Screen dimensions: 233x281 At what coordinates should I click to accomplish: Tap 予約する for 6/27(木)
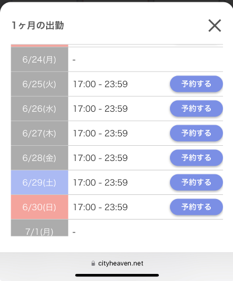point(196,133)
